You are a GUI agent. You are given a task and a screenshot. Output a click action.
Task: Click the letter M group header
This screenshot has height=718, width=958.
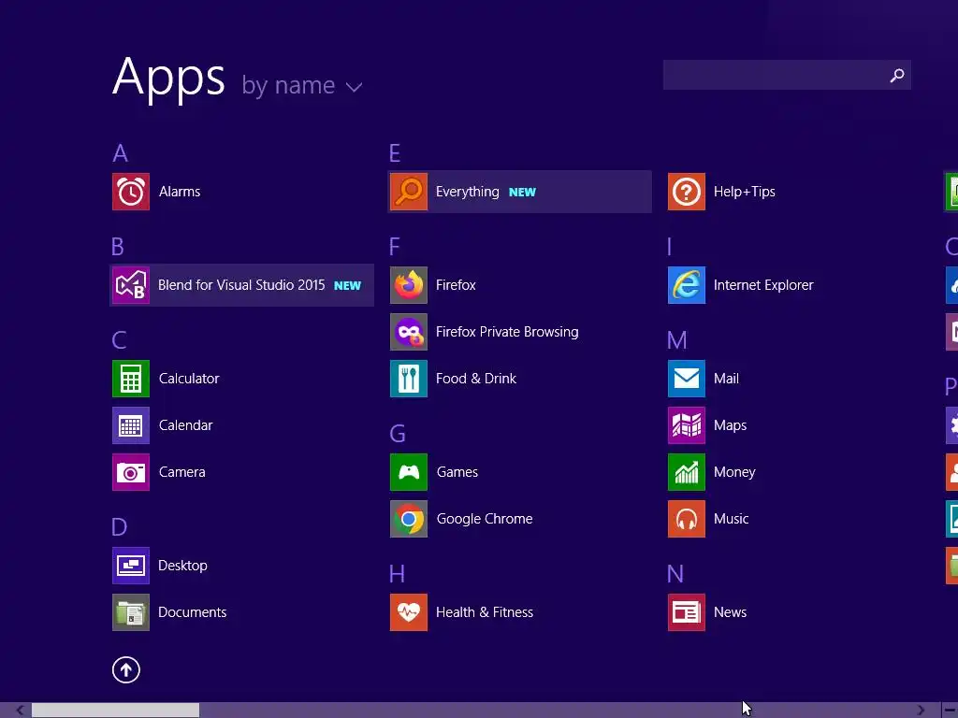click(x=677, y=340)
